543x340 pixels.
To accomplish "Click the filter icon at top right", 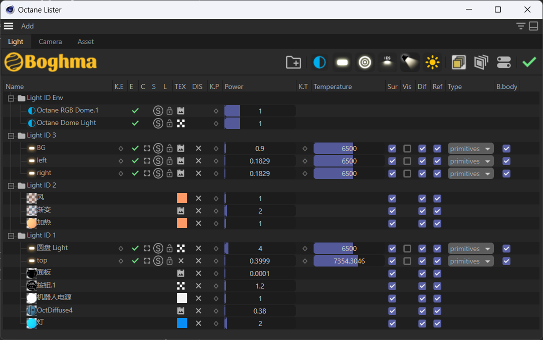I will [x=520, y=26].
